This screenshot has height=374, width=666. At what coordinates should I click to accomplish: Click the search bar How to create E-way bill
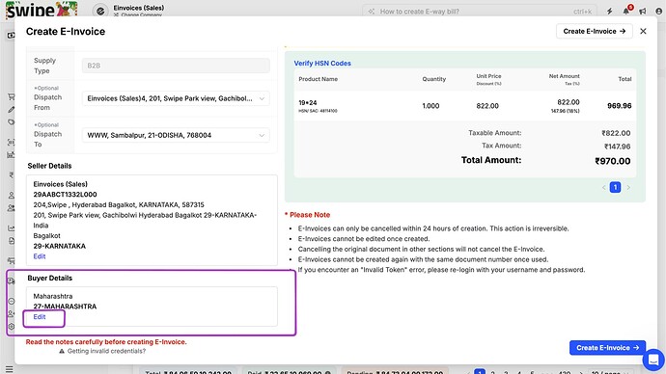pyautogui.click(x=480, y=11)
